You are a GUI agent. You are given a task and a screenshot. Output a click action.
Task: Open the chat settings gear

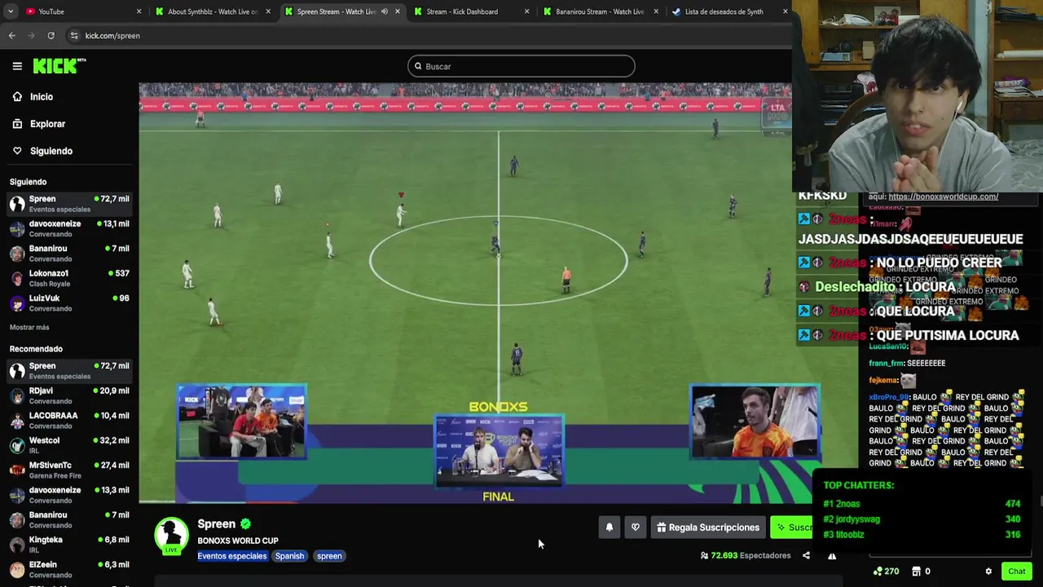point(988,572)
